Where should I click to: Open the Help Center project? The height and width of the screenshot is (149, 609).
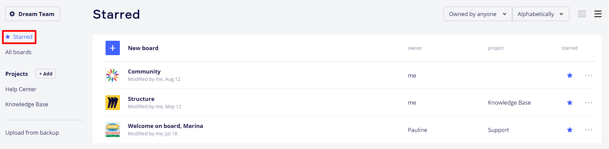coord(21,89)
